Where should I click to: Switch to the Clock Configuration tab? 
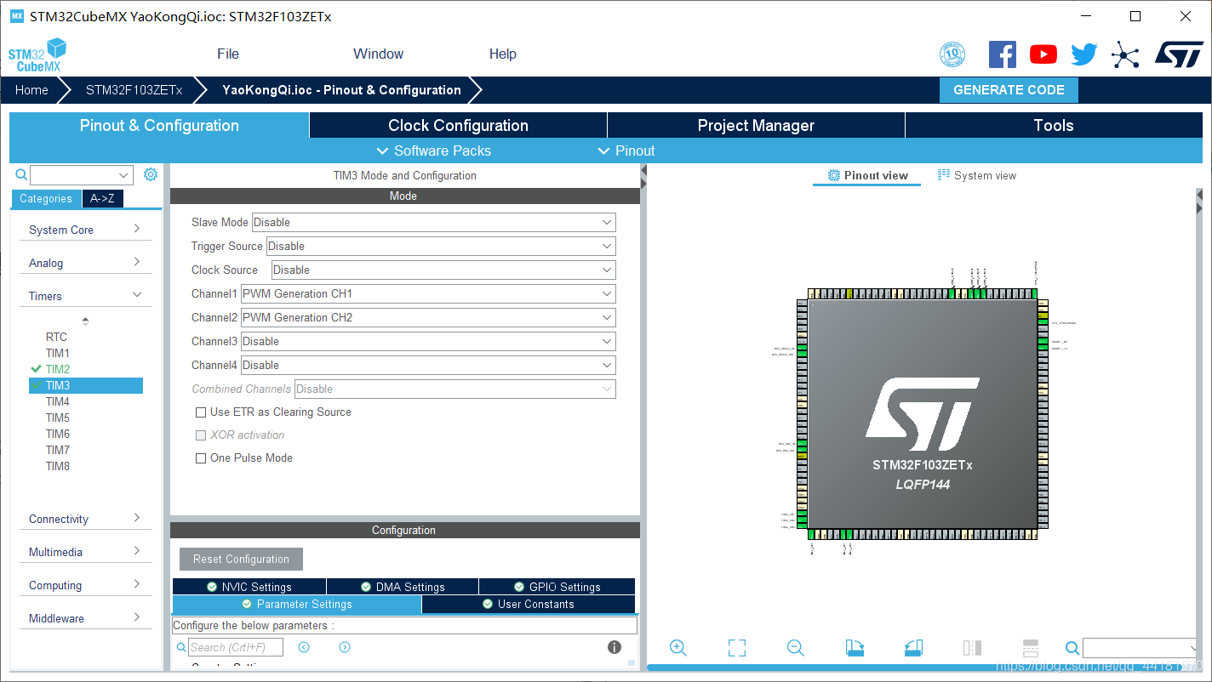tap(458, 125)
